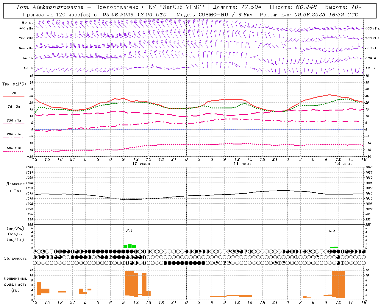The height and width of the screenshot is (305, 381).
Task: Click the 'Конвективн.' convective cloud label
Action: click(15, 278)
